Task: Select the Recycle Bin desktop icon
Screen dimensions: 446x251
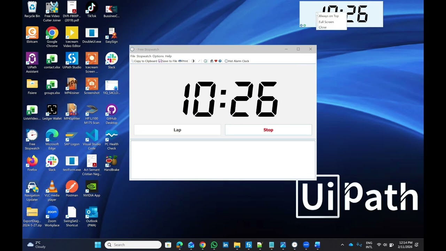Action: pos(32,10)
